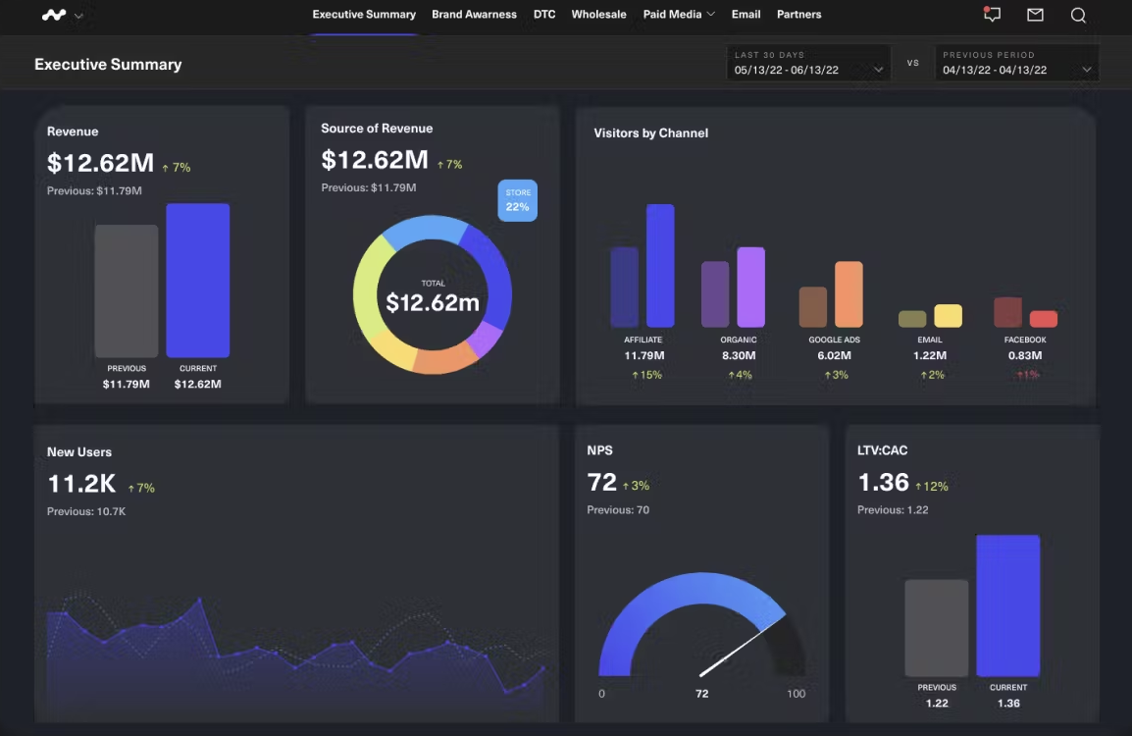This screenshot has width=1132, height=736.
Task: Click the blue Current bar in LTV:CAC
Action: pos(1007,605)
